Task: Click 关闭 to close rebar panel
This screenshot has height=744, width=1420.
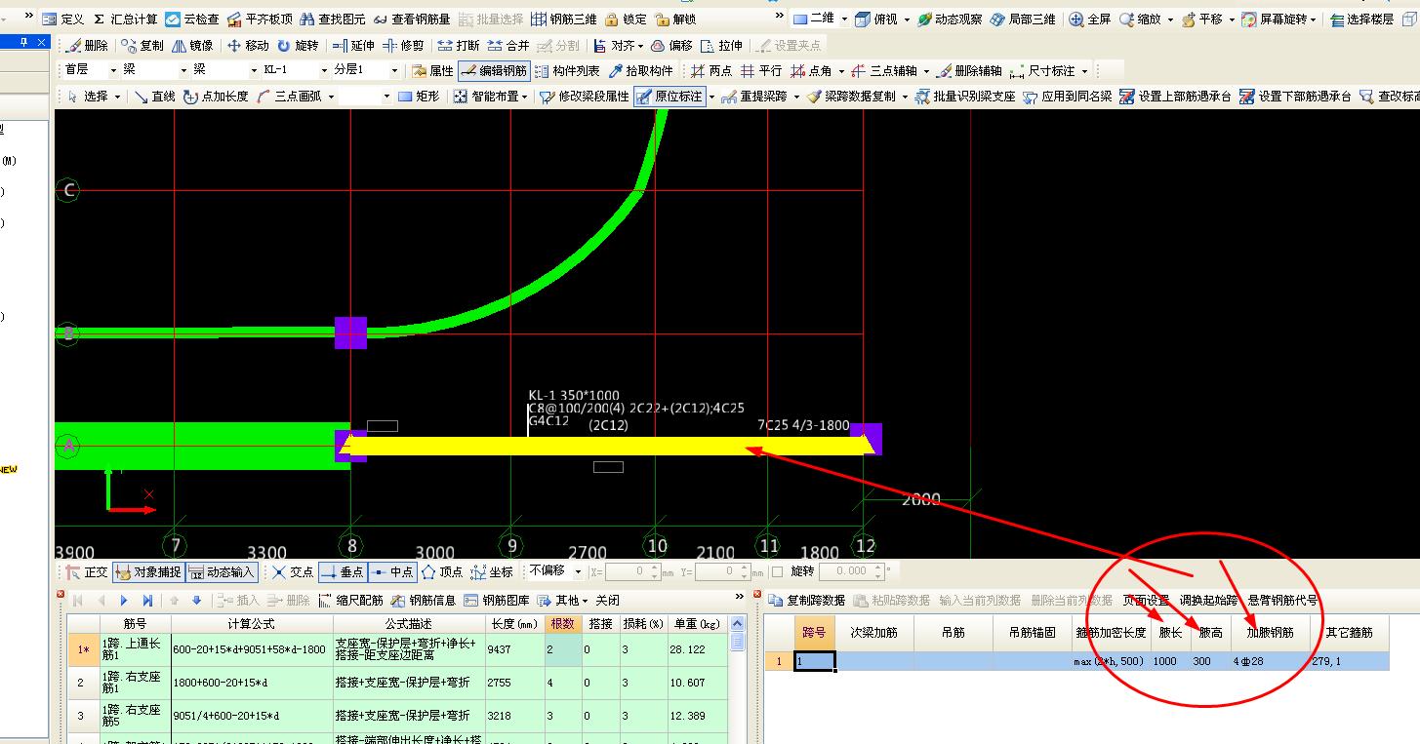Action: (x=607, y=601)
